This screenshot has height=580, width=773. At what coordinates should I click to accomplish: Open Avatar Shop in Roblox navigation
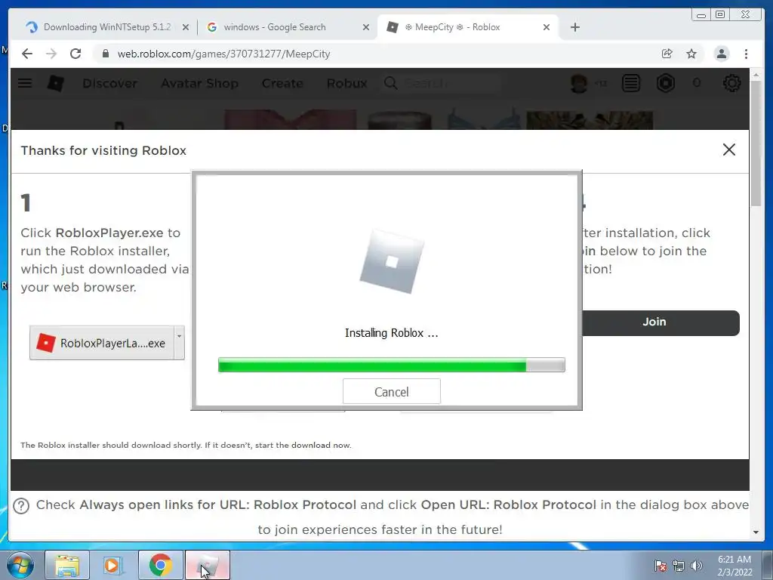tap(199, 83)
